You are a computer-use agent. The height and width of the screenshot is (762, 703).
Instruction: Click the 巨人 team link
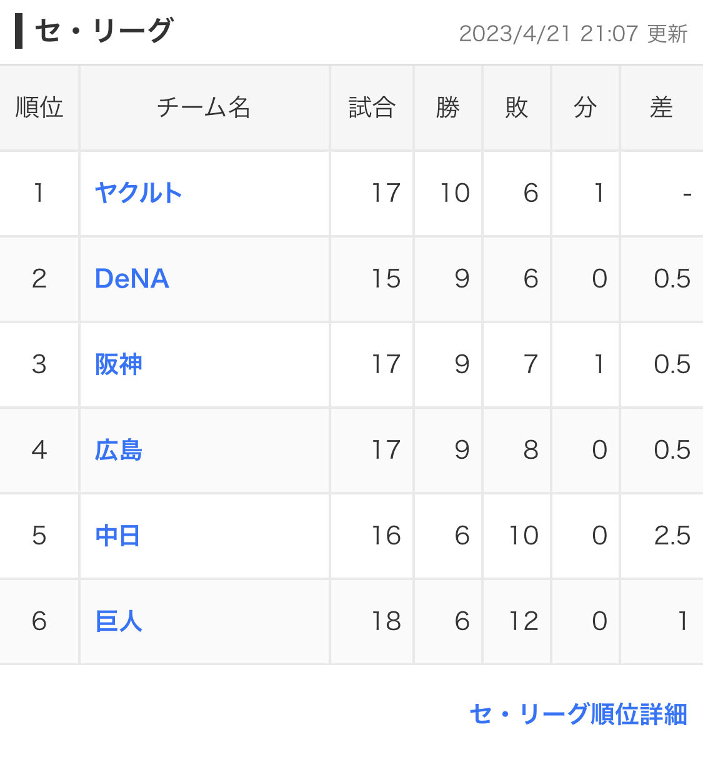(119, 621)
